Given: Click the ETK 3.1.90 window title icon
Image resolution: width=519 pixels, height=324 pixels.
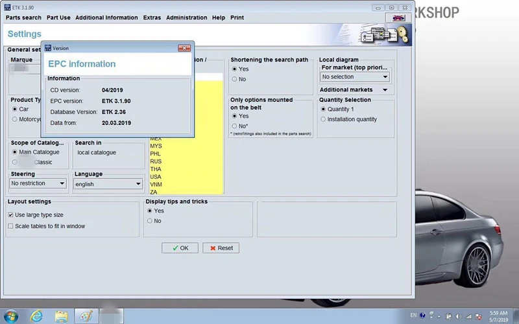Looking at the screenshot, I should [x=7, y=7].
